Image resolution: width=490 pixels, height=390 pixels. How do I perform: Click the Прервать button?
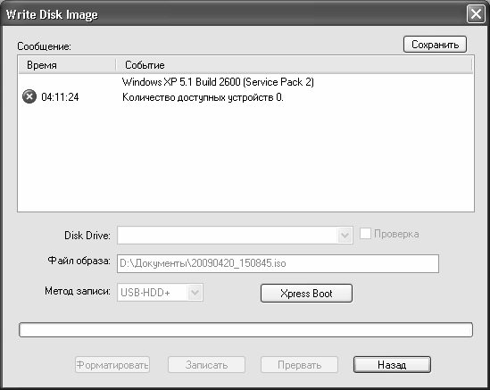click(299, 365)
